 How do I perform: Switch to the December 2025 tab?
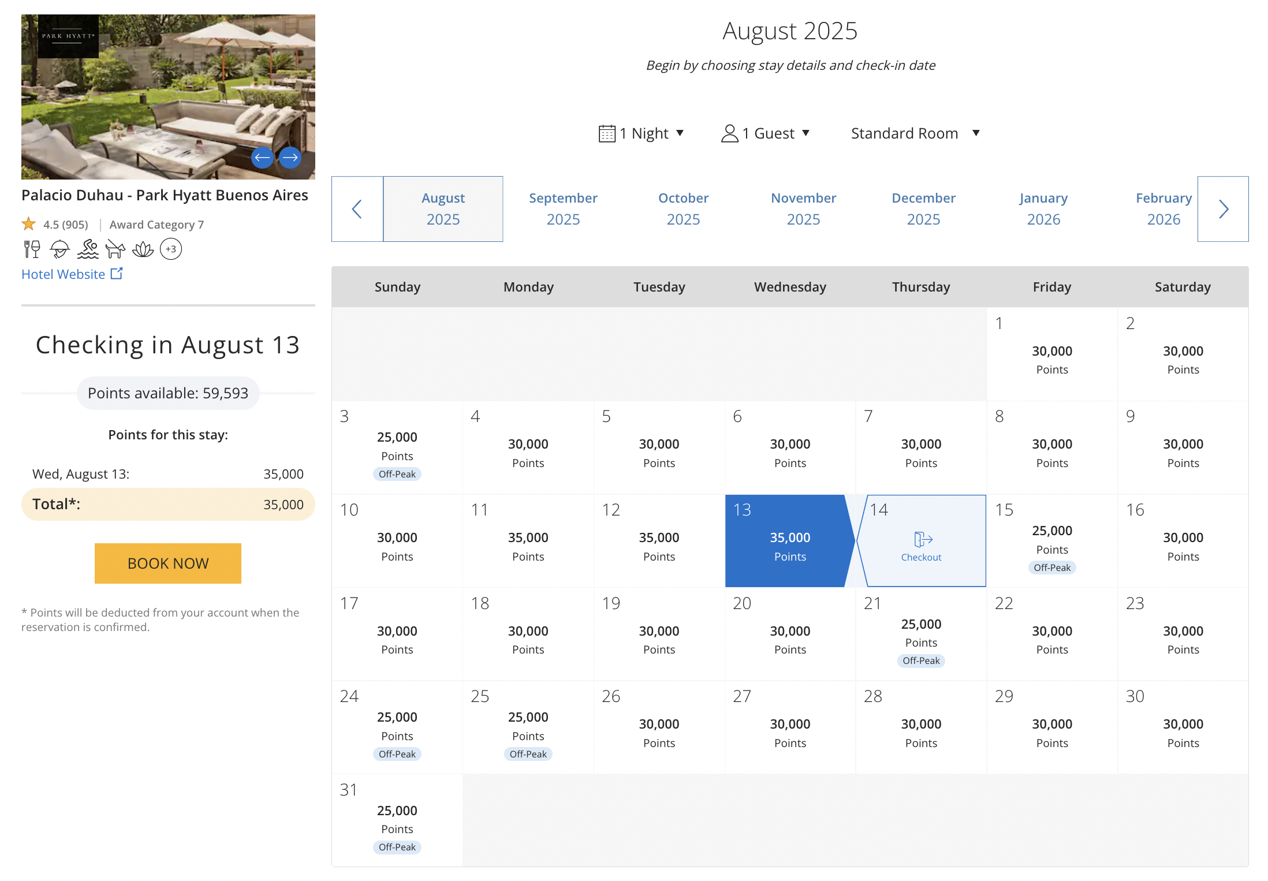pos(923,209)
